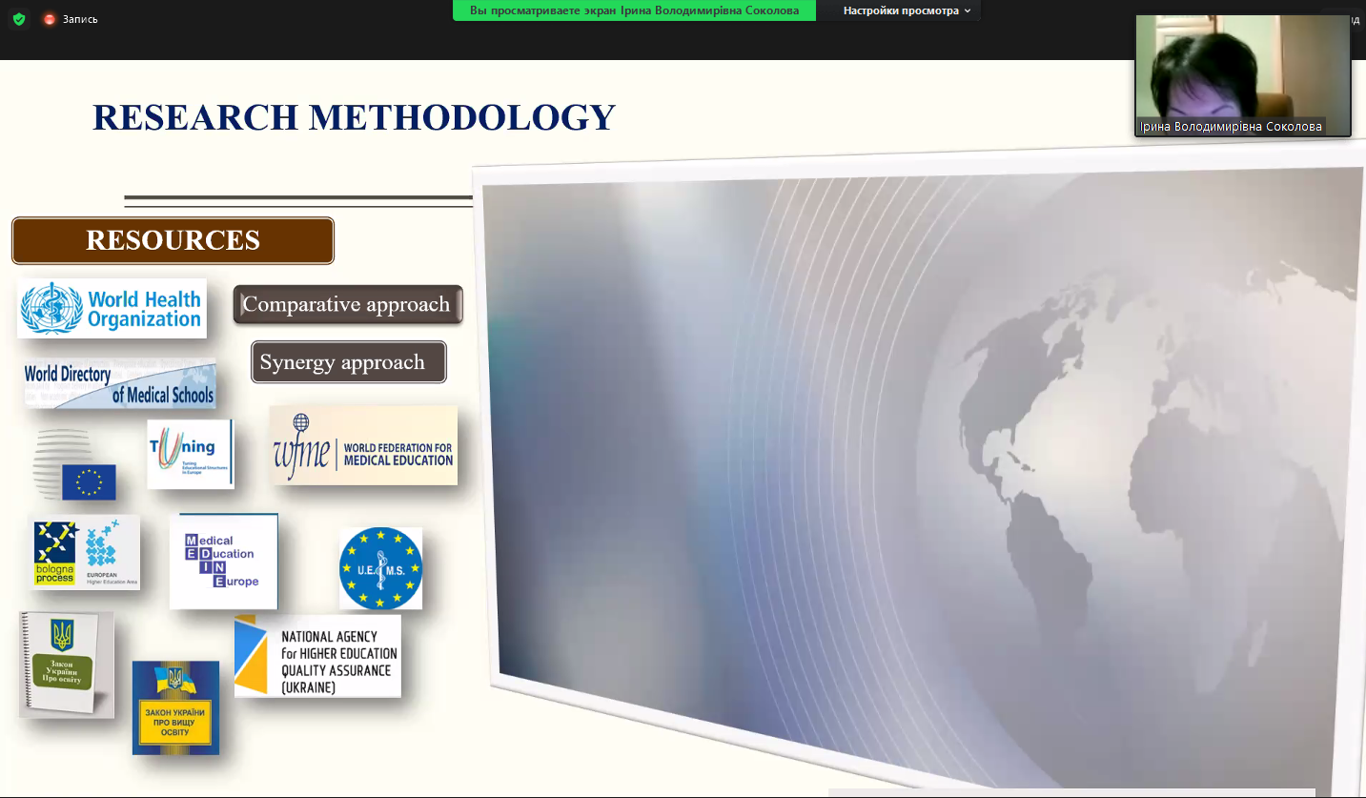
Task: Open the view settings dropdown
Action: (907, 10)
